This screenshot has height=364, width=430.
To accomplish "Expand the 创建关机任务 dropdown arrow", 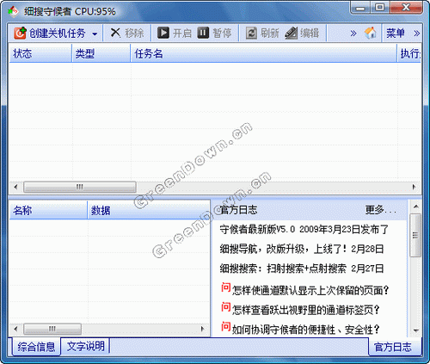I will coord(95,34).
